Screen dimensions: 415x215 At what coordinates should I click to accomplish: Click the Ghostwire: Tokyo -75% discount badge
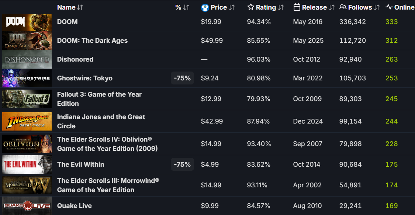182,78
